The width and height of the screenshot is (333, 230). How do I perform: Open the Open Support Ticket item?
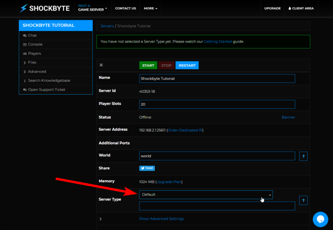56,90
